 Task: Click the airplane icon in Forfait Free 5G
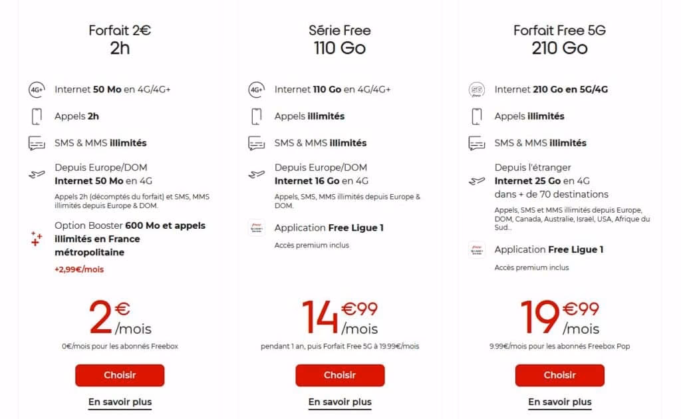pyautogui.click(x=476, y=180)
